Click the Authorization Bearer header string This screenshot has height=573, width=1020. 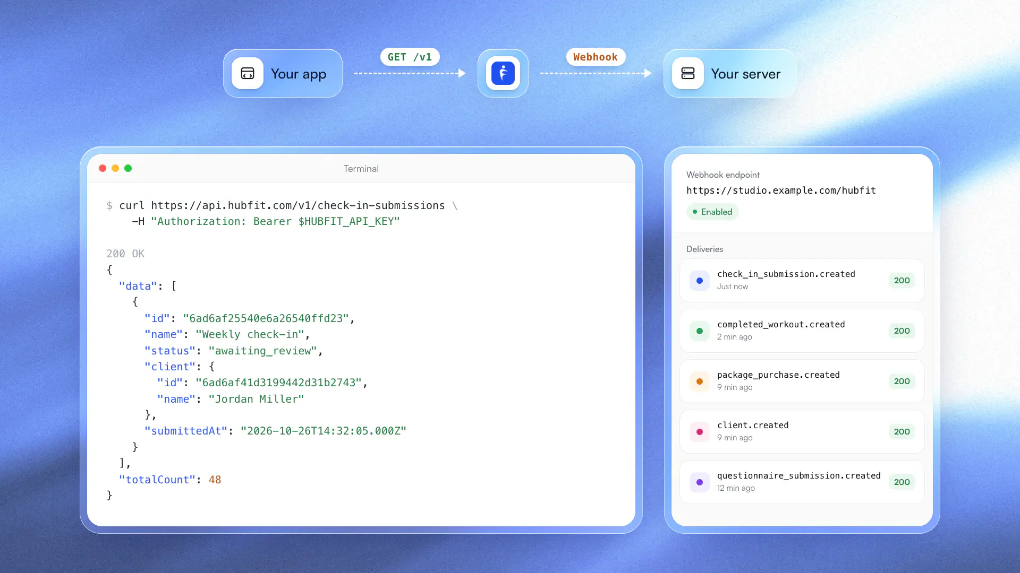(275, 222)
